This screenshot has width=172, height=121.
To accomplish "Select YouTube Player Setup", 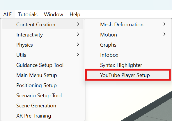I will pyautogui.click(x=128, y=75).
